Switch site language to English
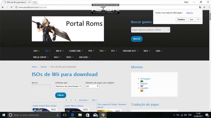 (x=144, y=84)
